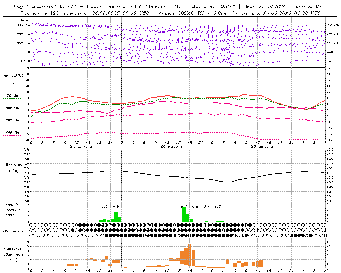Click the 850 гПа entry in temperature legend
341x273 pixels.
[x=13, y=108]
